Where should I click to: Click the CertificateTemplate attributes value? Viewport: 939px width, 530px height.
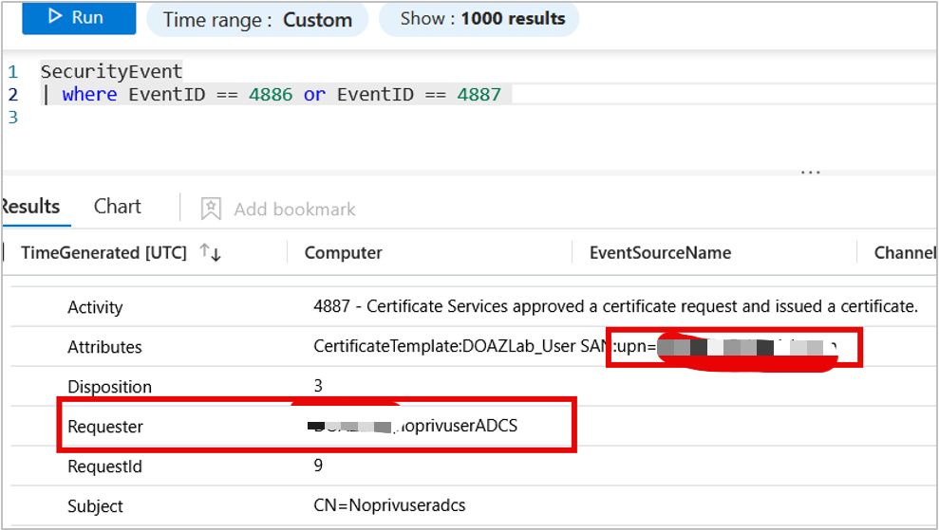456,347
